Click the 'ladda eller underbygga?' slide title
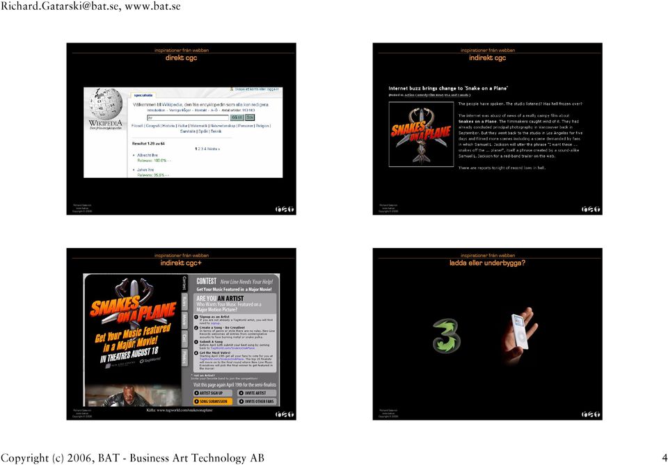Screen dimensions: 668x465 click(x=487, y=263)
